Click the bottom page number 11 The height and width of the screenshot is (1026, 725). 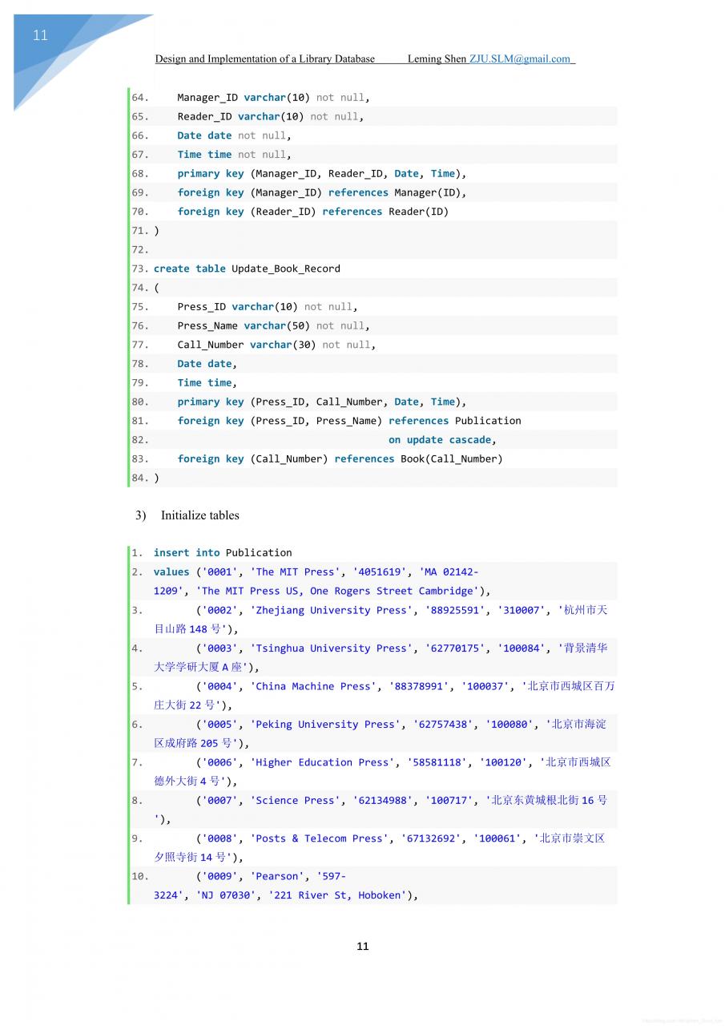coord(363,947)
